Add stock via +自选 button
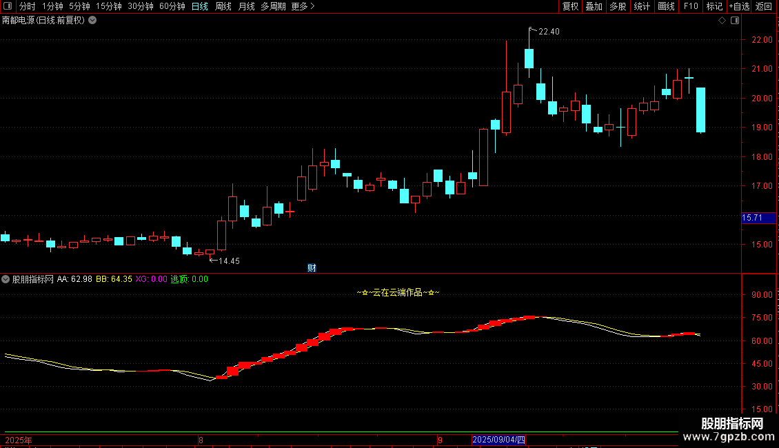The image size is (779, 448). click(x=739, y=6)
